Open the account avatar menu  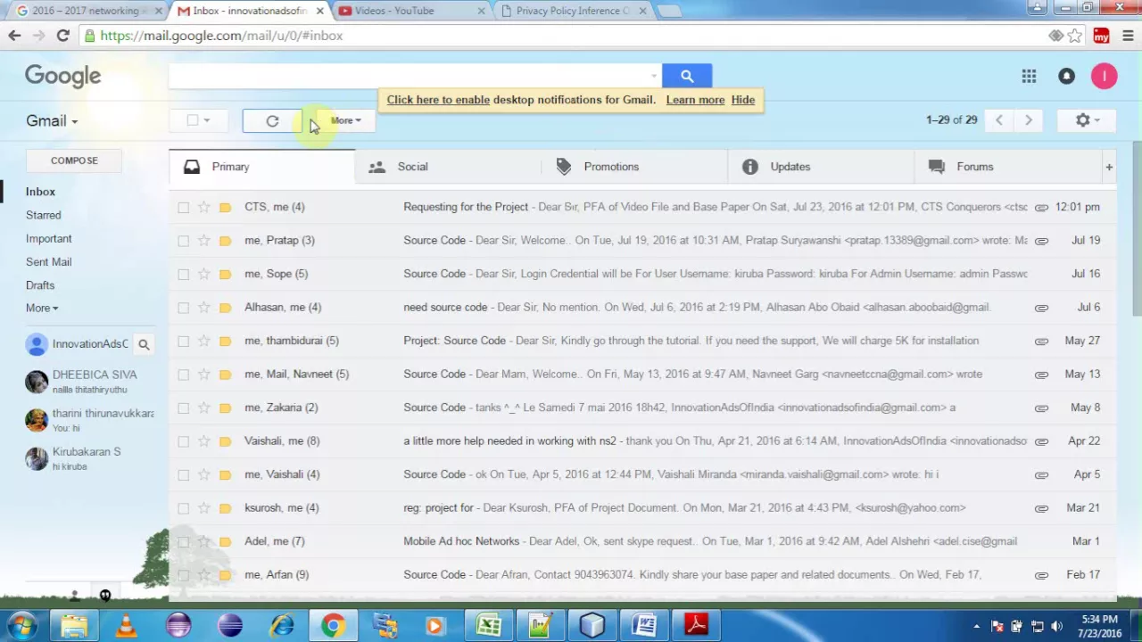point(1104,77)
